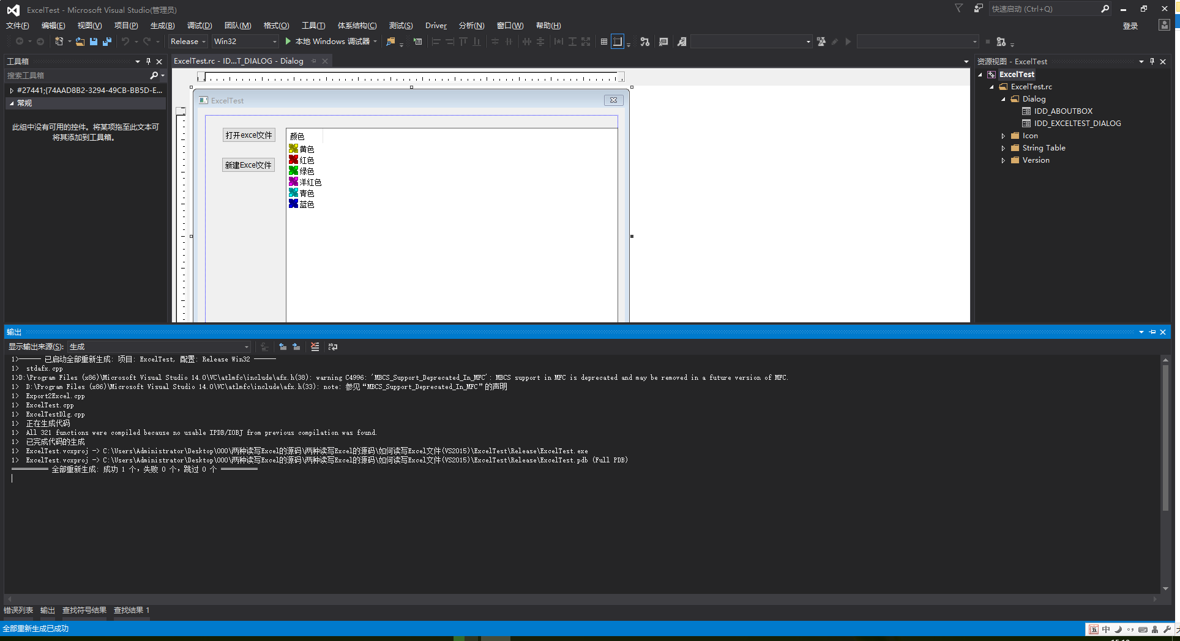
Task: Click the Undo arrow icon
Action: [125, 42]
